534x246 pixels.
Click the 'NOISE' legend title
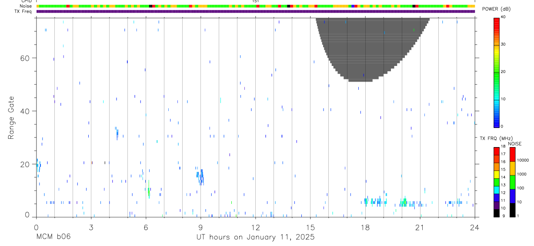pyautogui.click(x=514, y=144)
